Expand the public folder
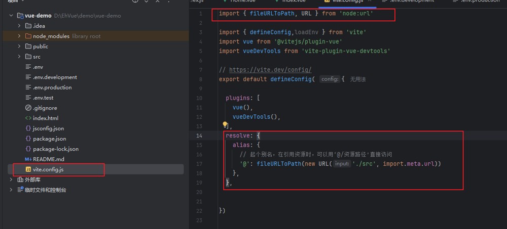This screenshot has height=229, width=507. click(x=19, y=47)
